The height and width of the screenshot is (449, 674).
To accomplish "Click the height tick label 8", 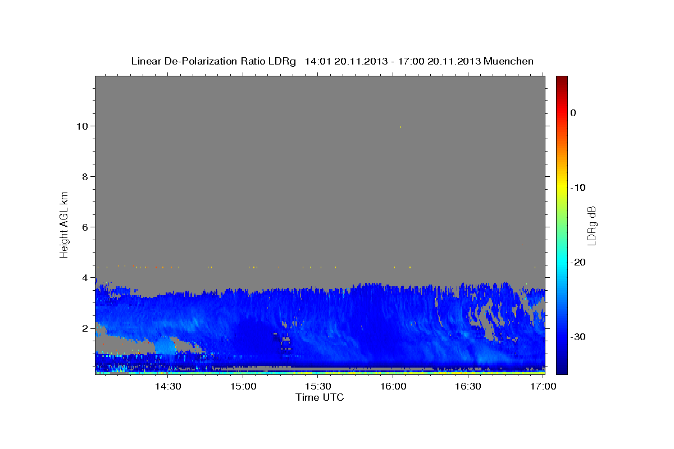I will click(85, 177).
